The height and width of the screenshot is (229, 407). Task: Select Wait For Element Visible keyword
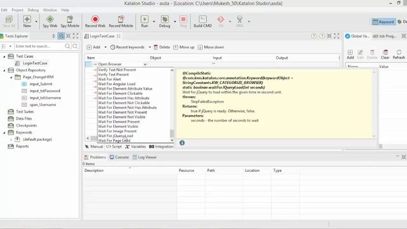[118, 127]
